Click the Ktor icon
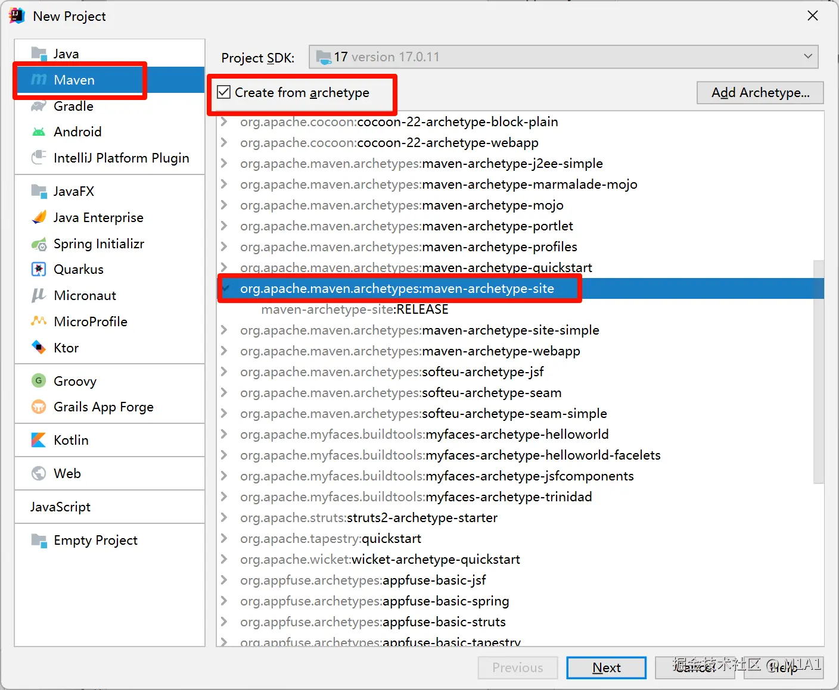 click(39, 348)
